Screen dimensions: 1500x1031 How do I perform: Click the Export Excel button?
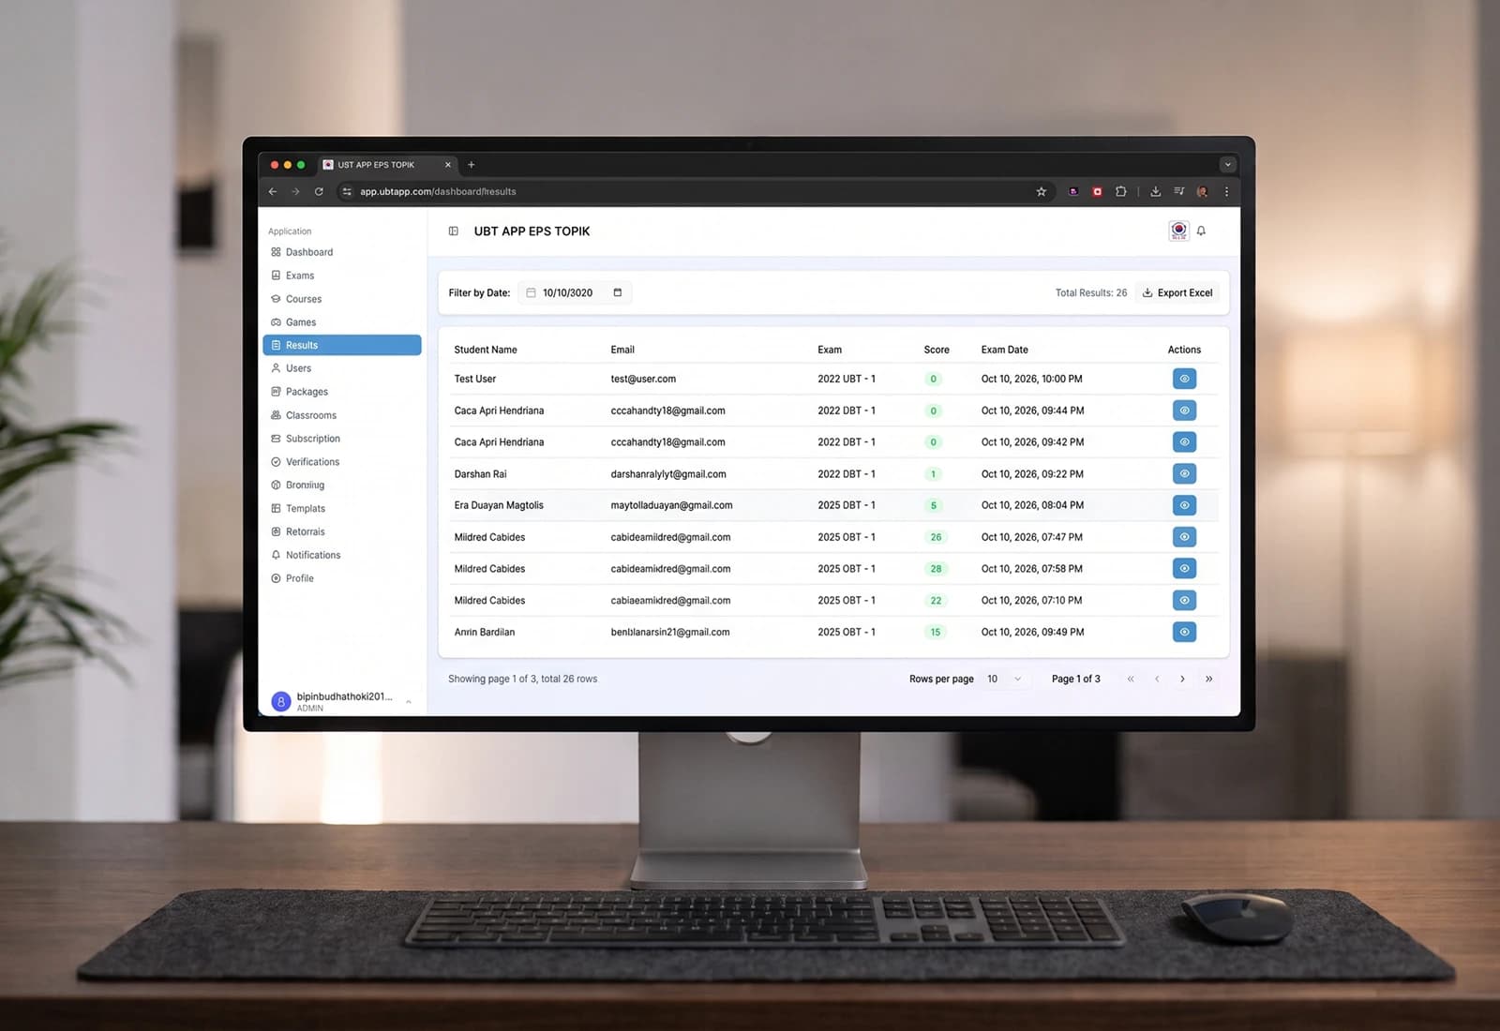tap(1177, 292)
